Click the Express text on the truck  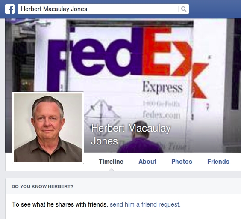(x=163, y=87)
